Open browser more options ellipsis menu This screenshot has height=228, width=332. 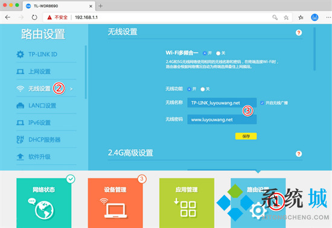328,17
